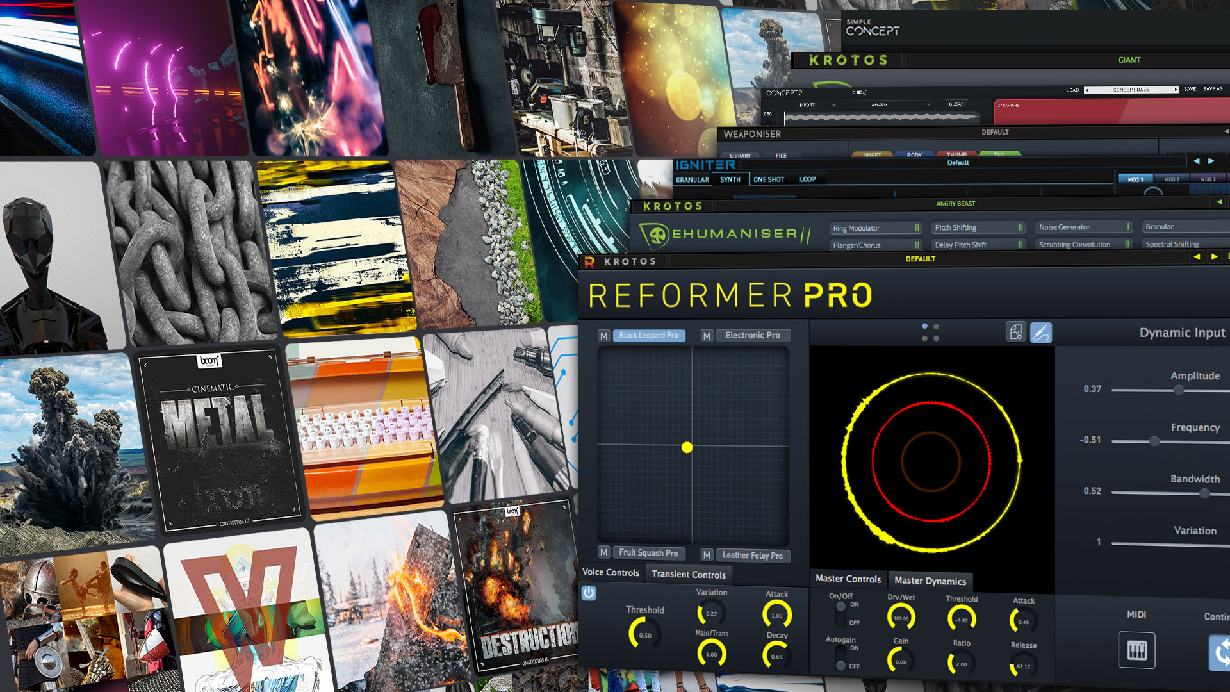The image size is (1230, 692).
Task: Mute the Fruit Squash Pro voice
Action: tap(603, 552)
